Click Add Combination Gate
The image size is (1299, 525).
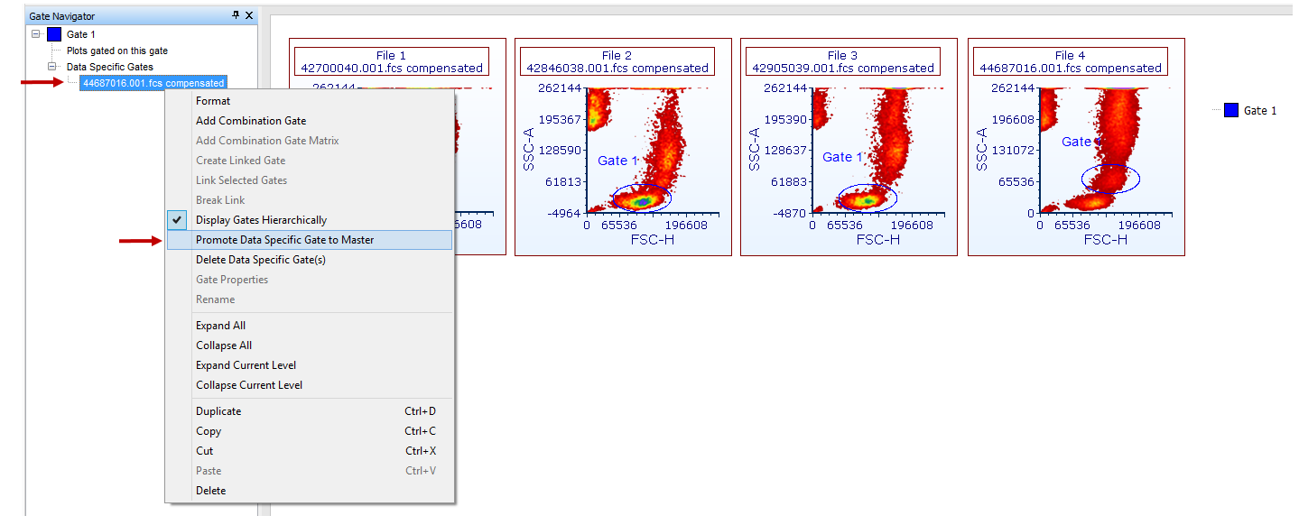pos(251,121)
